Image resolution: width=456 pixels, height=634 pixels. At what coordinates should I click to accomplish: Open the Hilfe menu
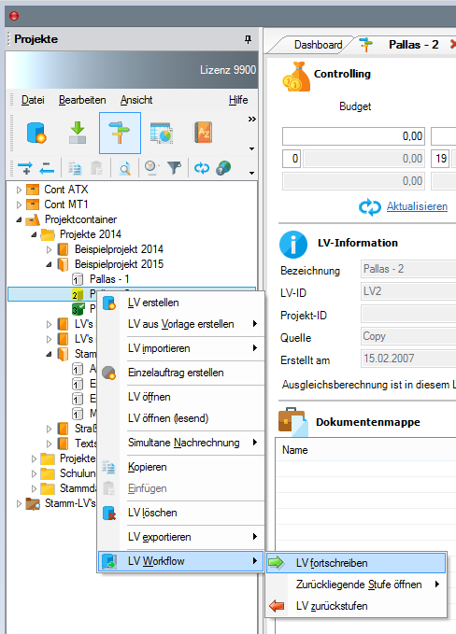(x=238, y=100)
